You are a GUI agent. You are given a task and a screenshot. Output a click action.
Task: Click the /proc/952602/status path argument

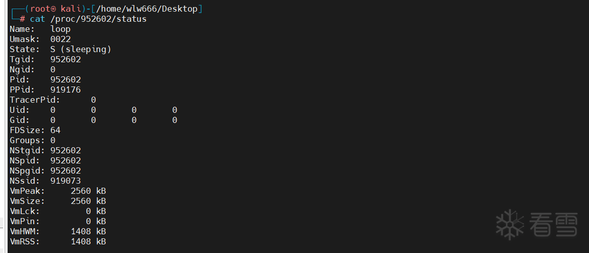[99, 19]
